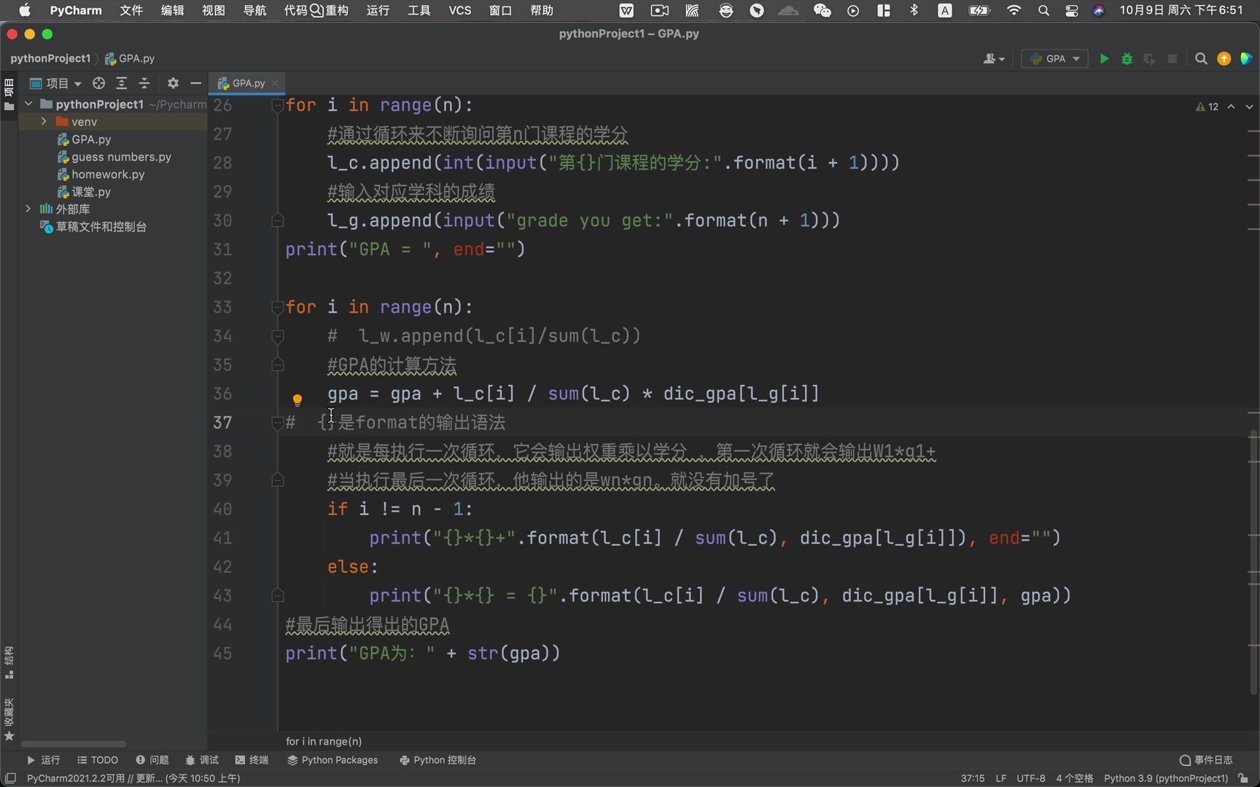Click the yellow intention lightbulb on line 36
The height and width of the screenshot is (787, 1260).
click(297, 399)
